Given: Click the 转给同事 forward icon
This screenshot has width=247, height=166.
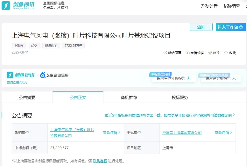Looking at the screenshot, I should pos(165,53).
